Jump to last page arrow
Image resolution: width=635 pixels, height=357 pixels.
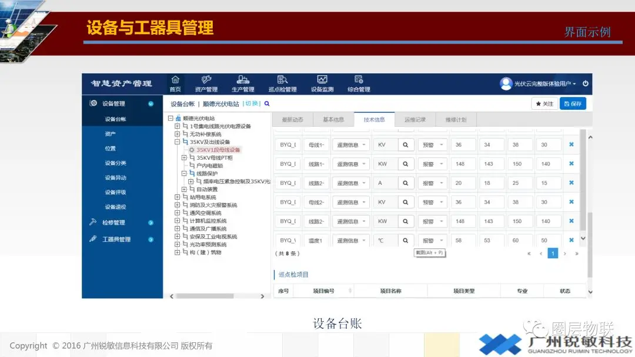pos(577,254)
